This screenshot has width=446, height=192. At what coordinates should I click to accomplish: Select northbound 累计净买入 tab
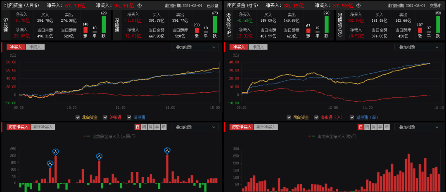[x=43, y=127]
